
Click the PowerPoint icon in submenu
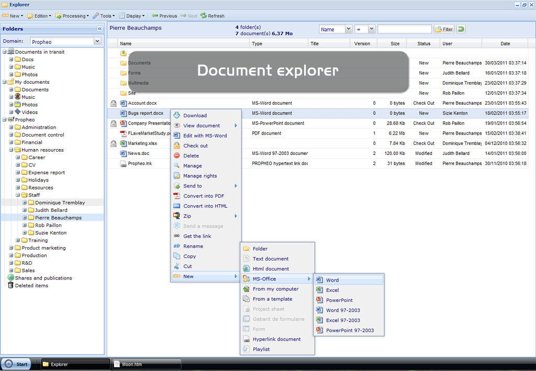(319, 300)
